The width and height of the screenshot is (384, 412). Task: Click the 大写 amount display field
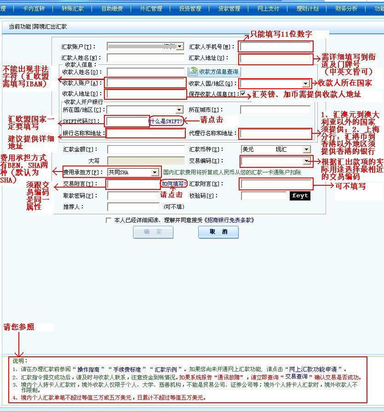[146, 161]
